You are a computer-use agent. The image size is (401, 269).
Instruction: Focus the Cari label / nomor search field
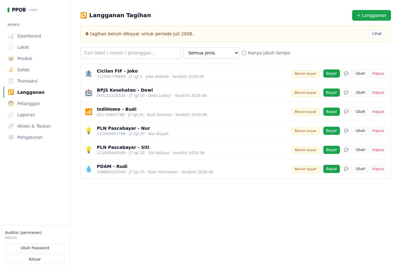pos(130,53)
